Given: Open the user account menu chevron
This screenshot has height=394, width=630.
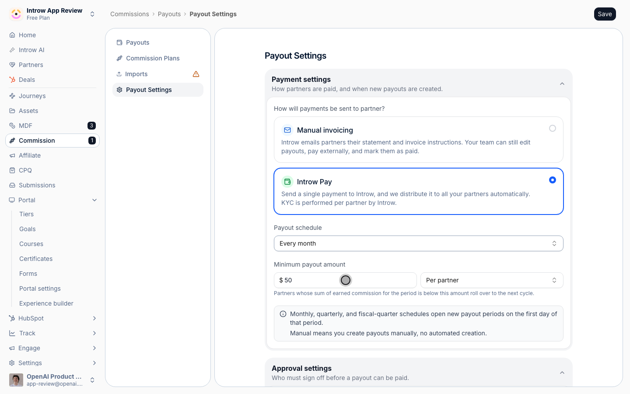Looking at the screenshot, I should coord(92,380).
